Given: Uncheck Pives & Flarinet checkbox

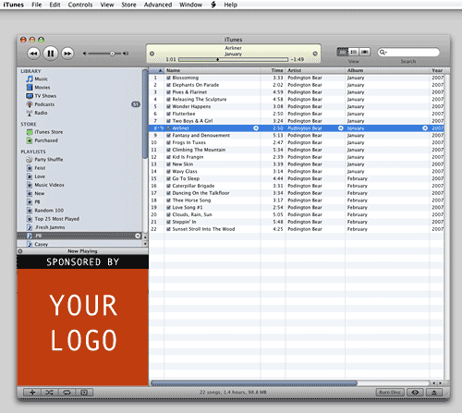Looking at the screenshot, I should click(168, 92).
